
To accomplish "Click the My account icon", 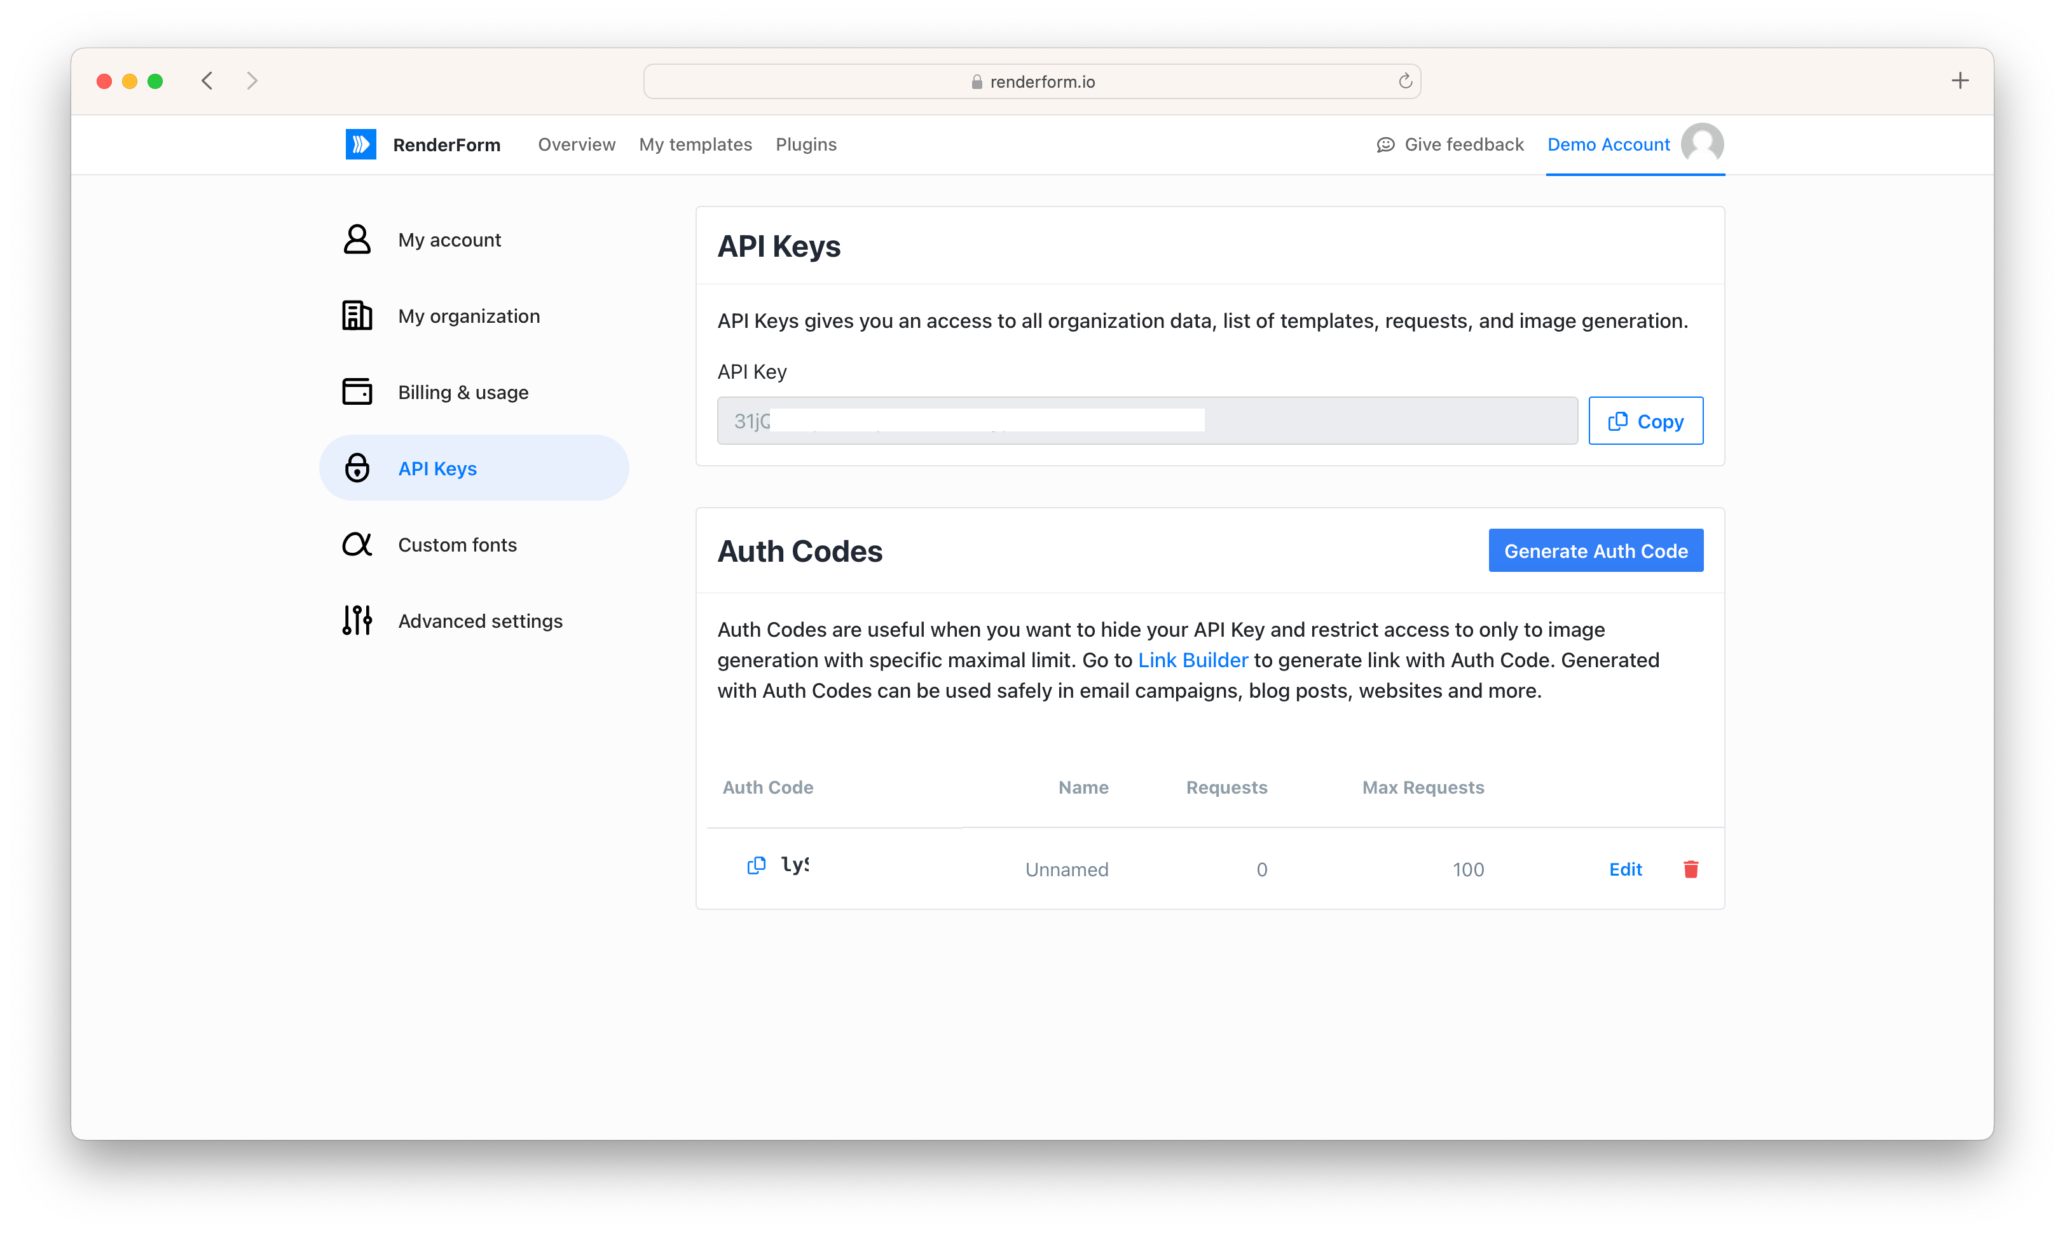I will click(x=359, y=240).
